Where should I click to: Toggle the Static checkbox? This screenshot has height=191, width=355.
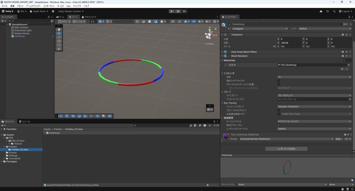341,24
